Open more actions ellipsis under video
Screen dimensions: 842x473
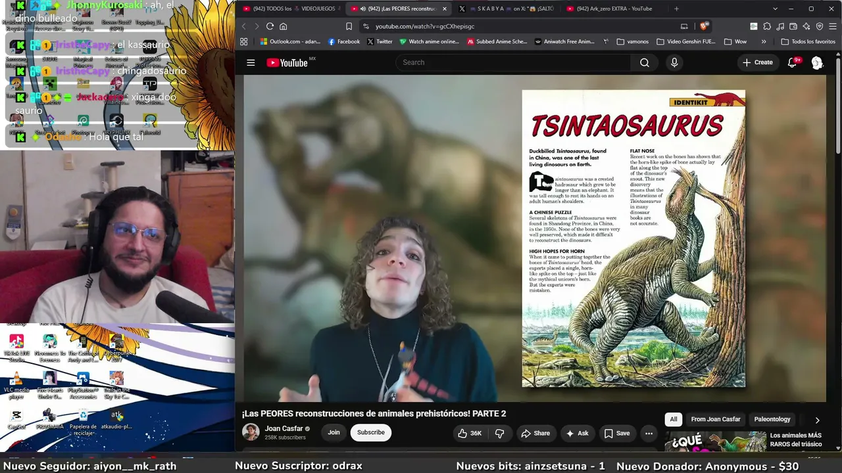click(649, 433)
